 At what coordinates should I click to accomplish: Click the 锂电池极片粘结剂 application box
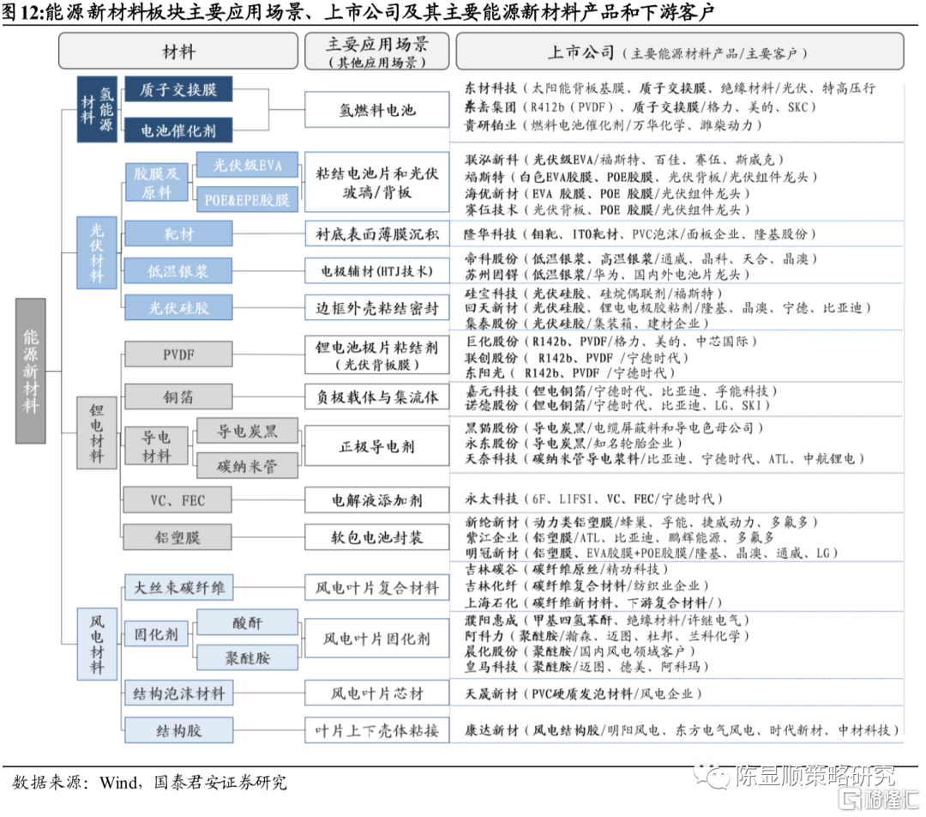376,355
